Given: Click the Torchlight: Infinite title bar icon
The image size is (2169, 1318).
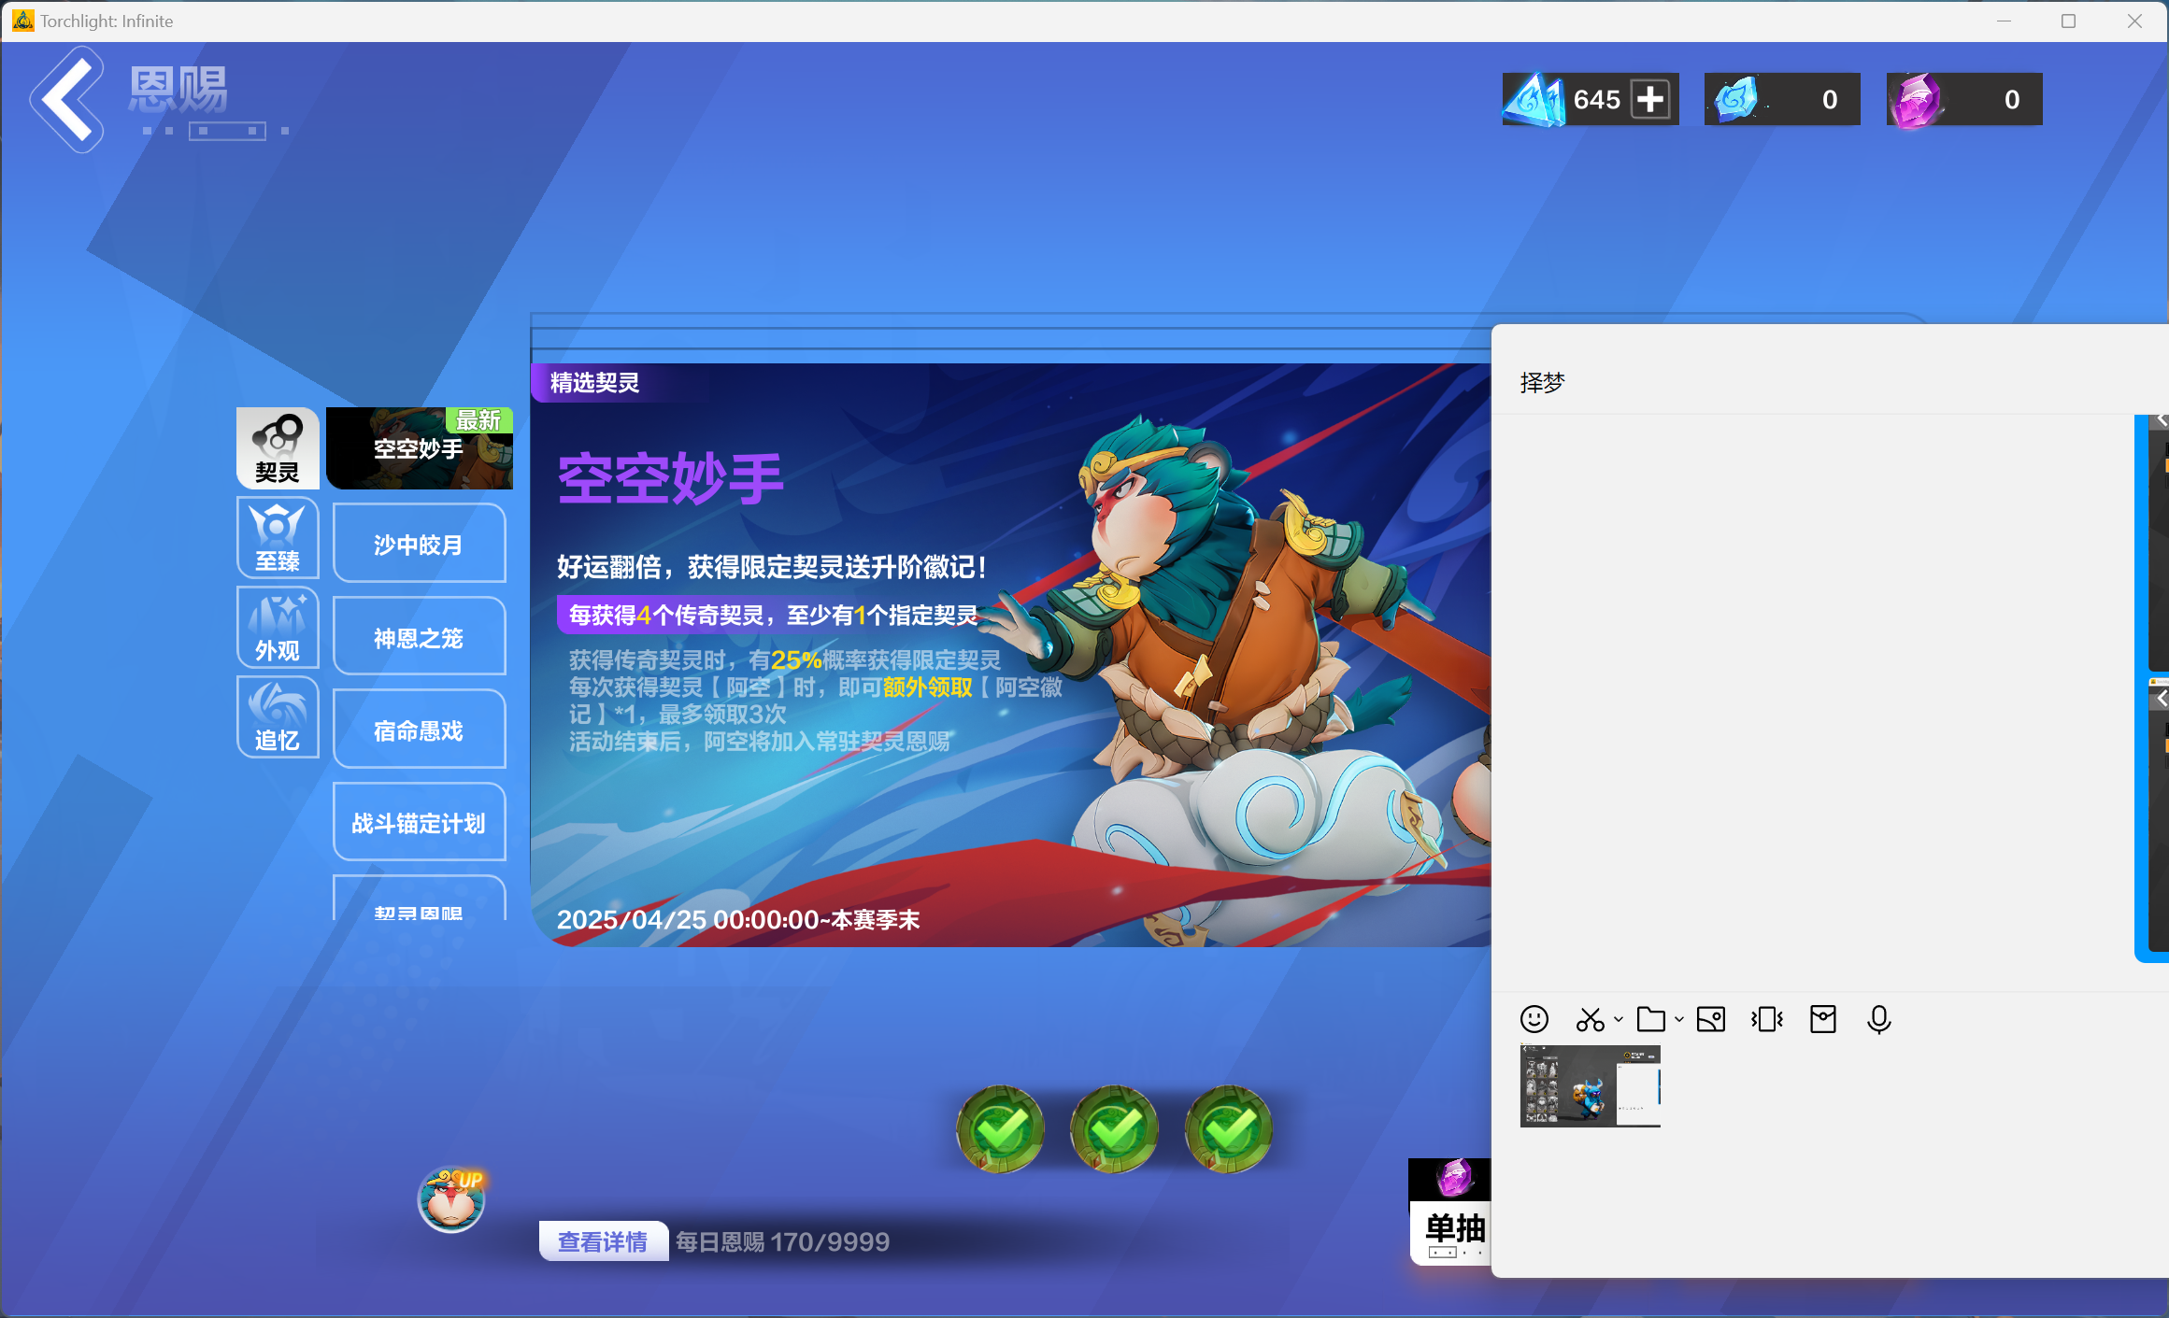Looking at the screenshot, I should 22,21.
